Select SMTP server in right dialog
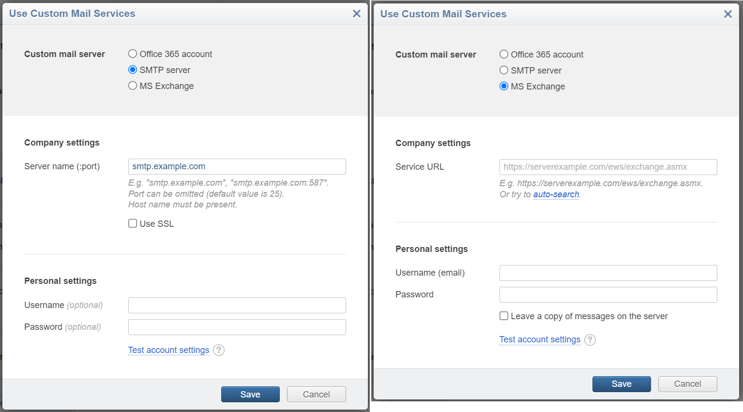Image resolution: width=743 pixels, height=412 pixels. 504,70
